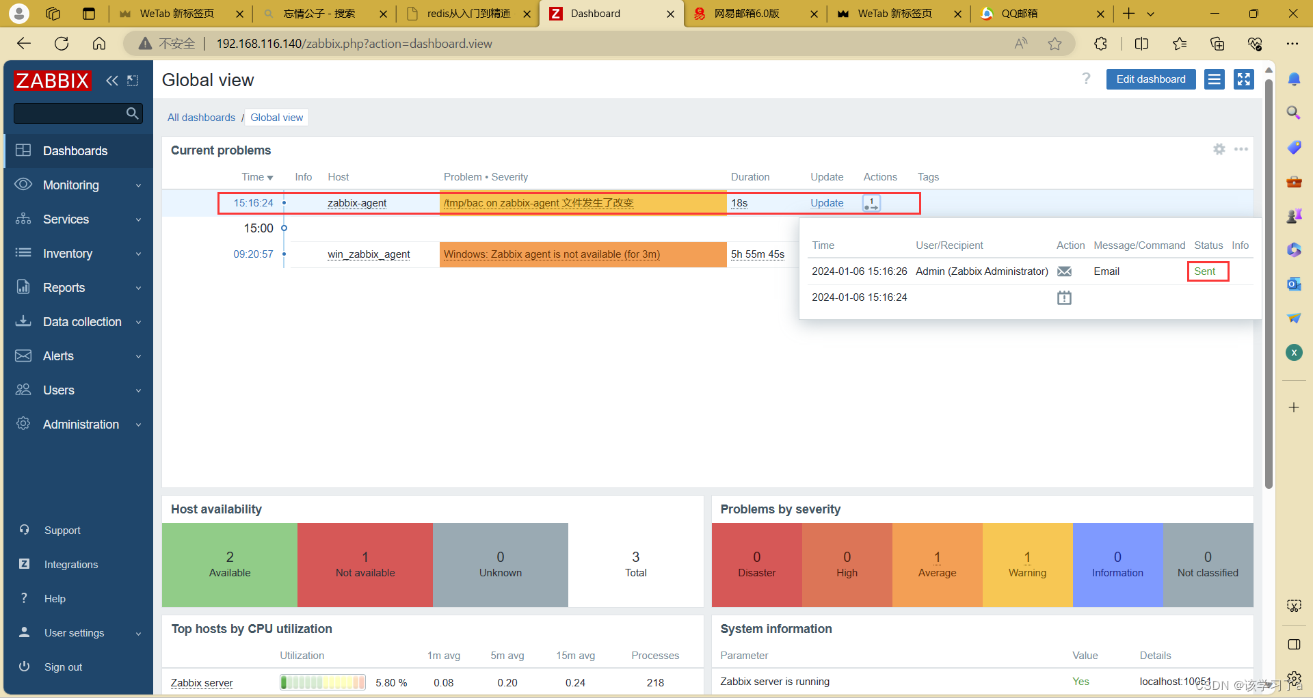The height and width of the screenshot is (698, 1313).
Task: Reload the page with refresh icon
Action: click(62, 44)
